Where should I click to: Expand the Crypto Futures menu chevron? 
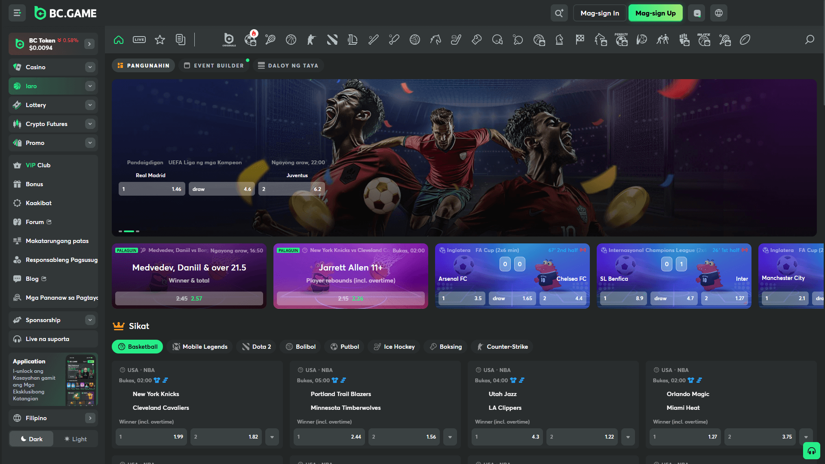click(x=90, y=124)
